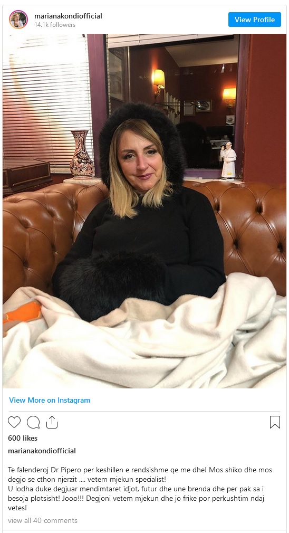Viewport: 289px width, 533px height.
Task: Share the post using the upload arrow icon
Action: coord(52,422)
